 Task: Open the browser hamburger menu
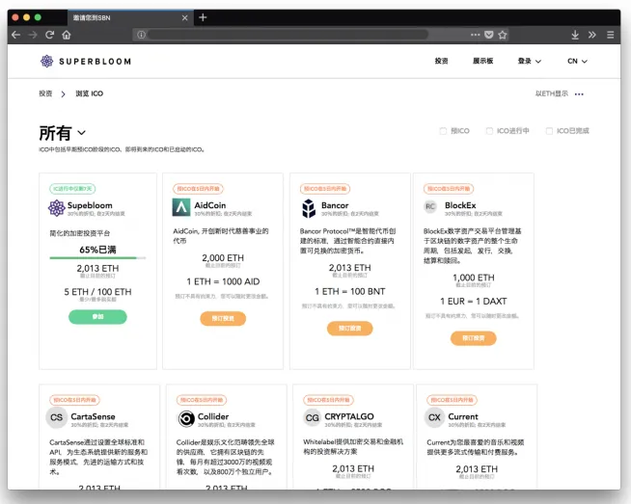coord(611,35)
